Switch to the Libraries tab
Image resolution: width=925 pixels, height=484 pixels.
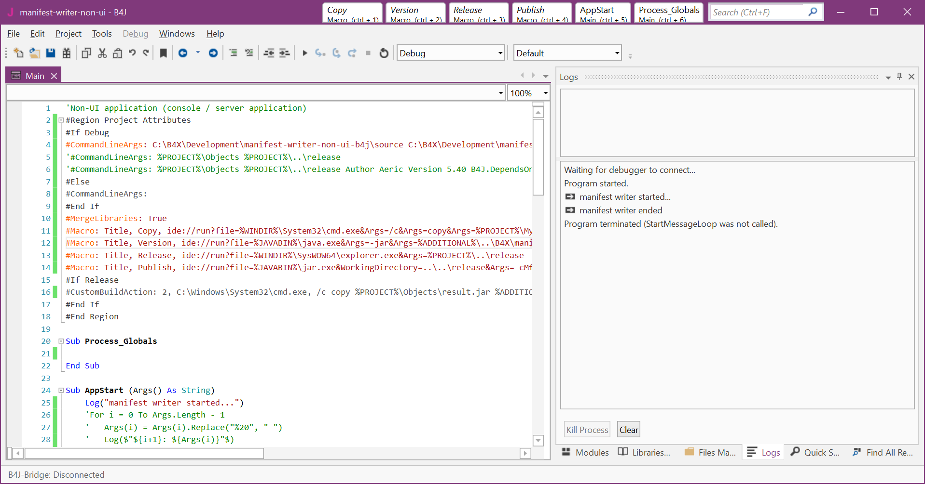(644, 452)
